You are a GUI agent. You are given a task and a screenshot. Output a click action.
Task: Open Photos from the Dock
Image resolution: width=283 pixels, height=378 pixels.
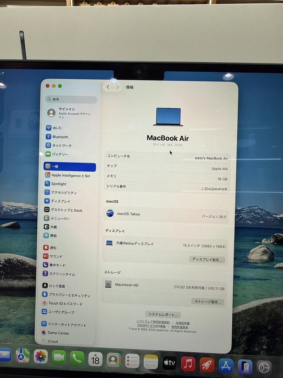[41, 356]
